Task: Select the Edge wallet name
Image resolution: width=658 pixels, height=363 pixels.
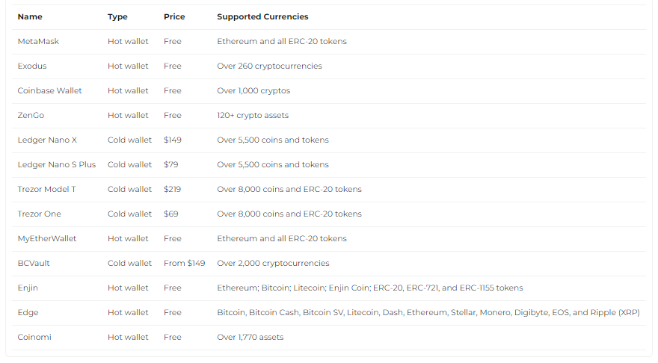Action: pyautogui.click(x=28, y=313)
